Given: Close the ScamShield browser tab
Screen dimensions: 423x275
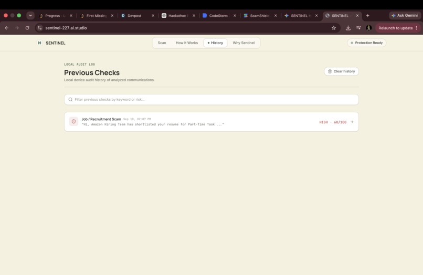Looking at the screenshot, I should click(276, 16).
